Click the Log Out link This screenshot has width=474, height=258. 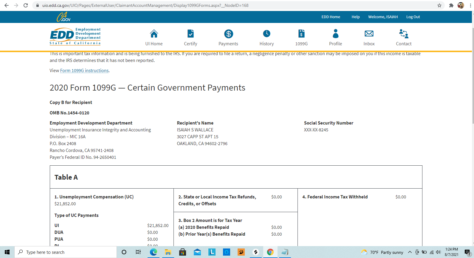pyautogui.click(x=413, y=17)
